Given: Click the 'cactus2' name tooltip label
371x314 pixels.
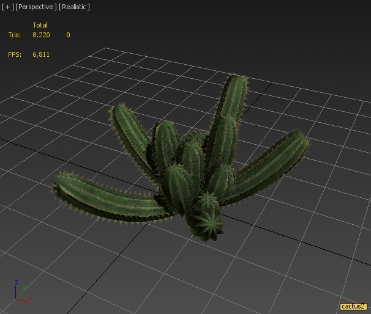Looking at the screenshot, I should [x=353, y=307].
